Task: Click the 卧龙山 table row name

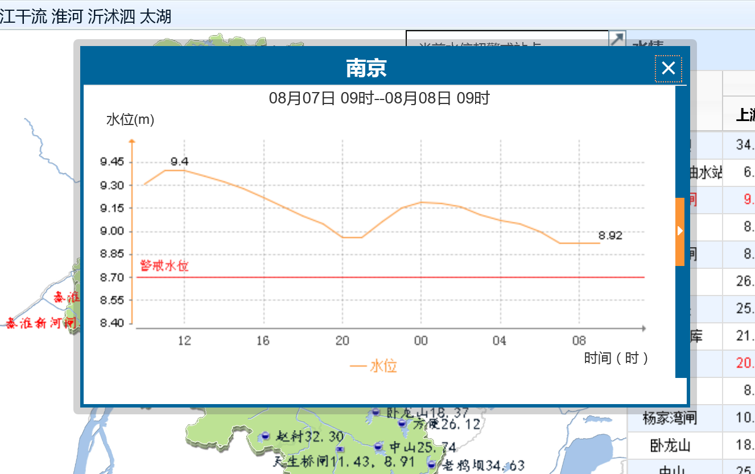Action: [x=670, y=446]
